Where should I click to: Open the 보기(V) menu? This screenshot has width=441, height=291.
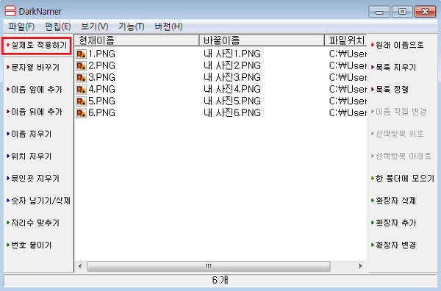95,26
